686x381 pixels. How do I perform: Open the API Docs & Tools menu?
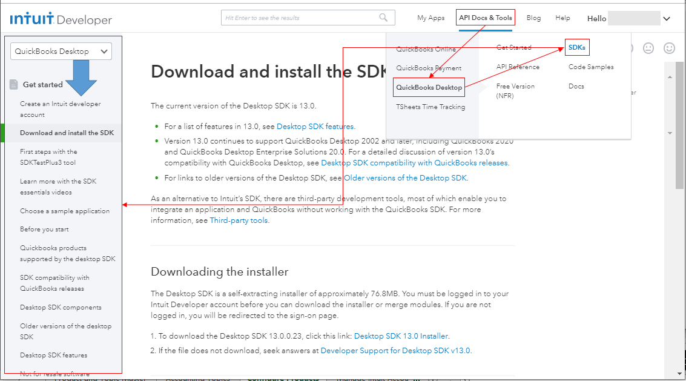(x=486, y=18)
